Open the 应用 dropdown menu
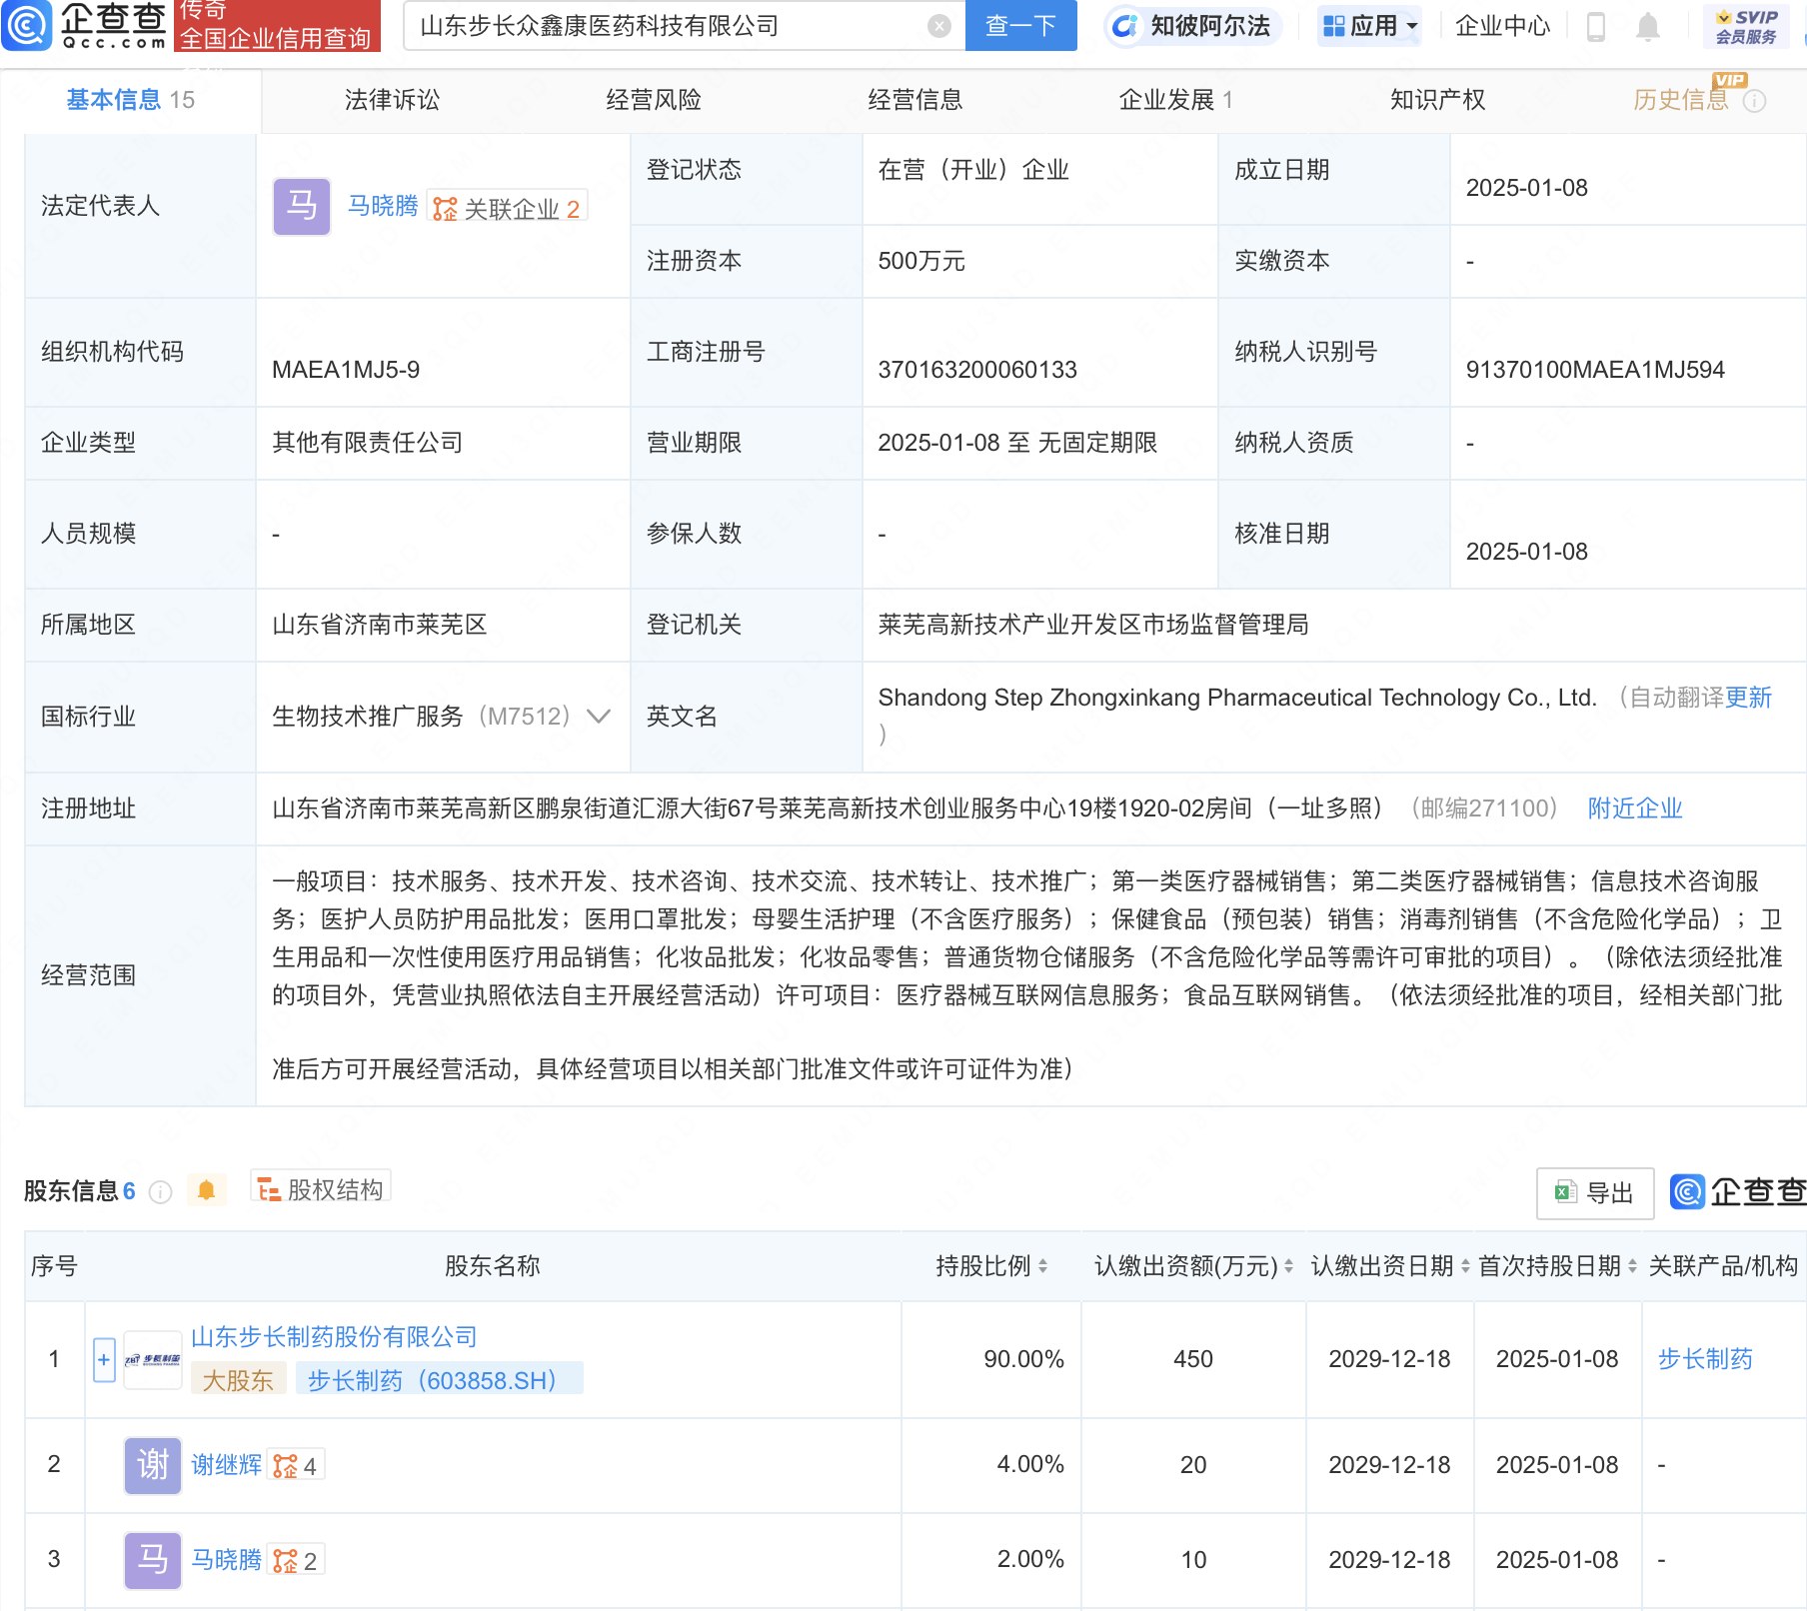The image size is (1807, 1611). (1370, 26)
